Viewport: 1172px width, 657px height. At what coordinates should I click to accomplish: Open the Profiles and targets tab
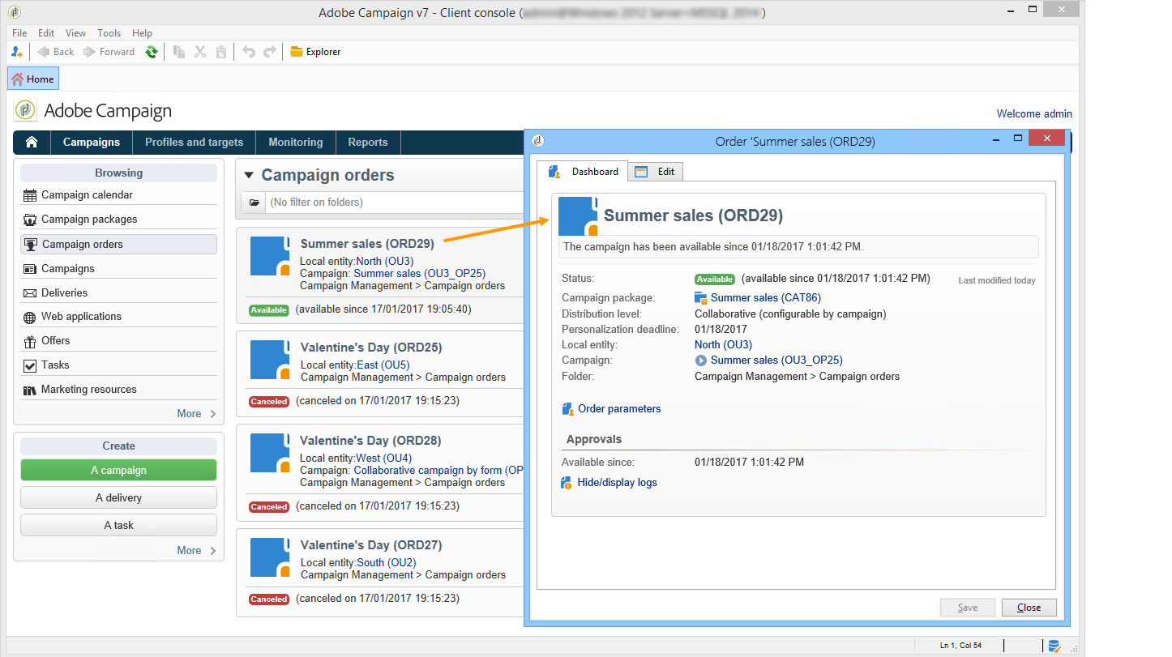[x=194, y=142]
